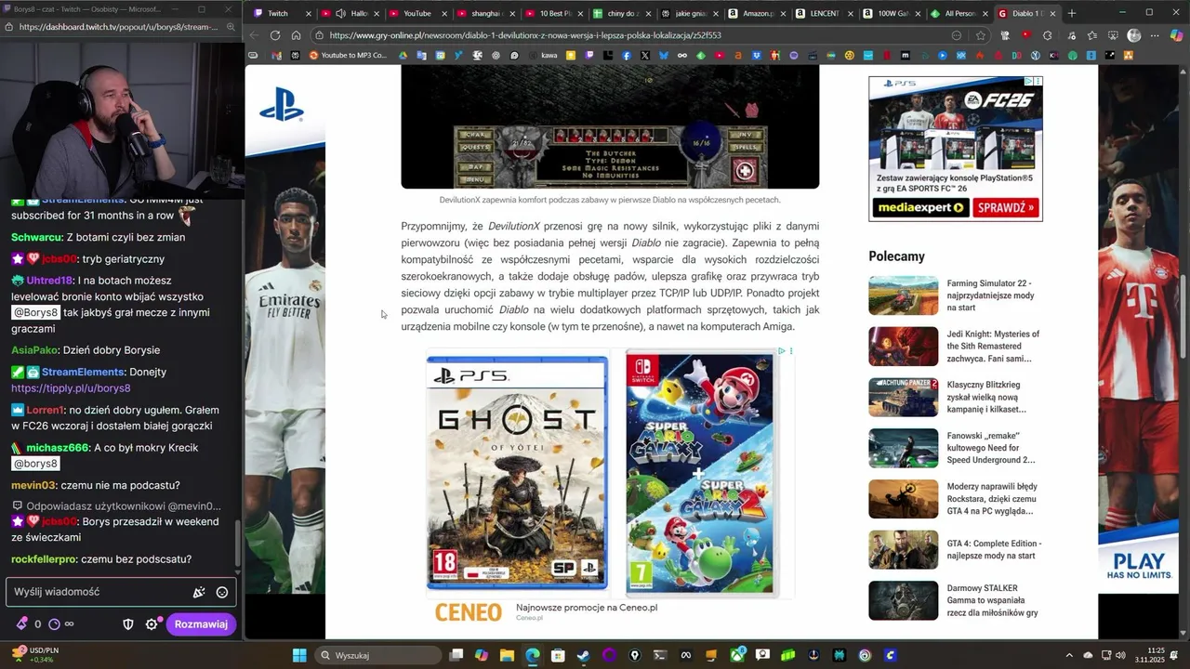Open the browser profile avatar

pos(1133,35)
